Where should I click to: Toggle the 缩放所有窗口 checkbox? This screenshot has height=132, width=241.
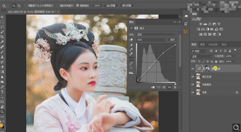coord(58,5)
